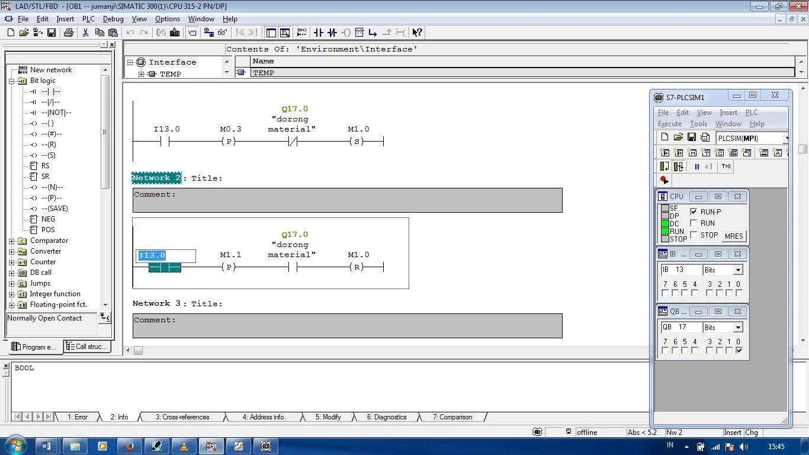Open the Options menu in LAD editor

(x=168, y=19)
